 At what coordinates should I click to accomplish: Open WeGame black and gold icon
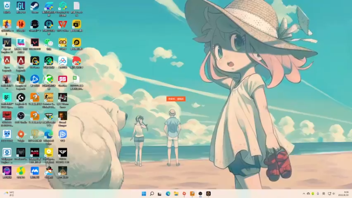[x=35, y=61]
